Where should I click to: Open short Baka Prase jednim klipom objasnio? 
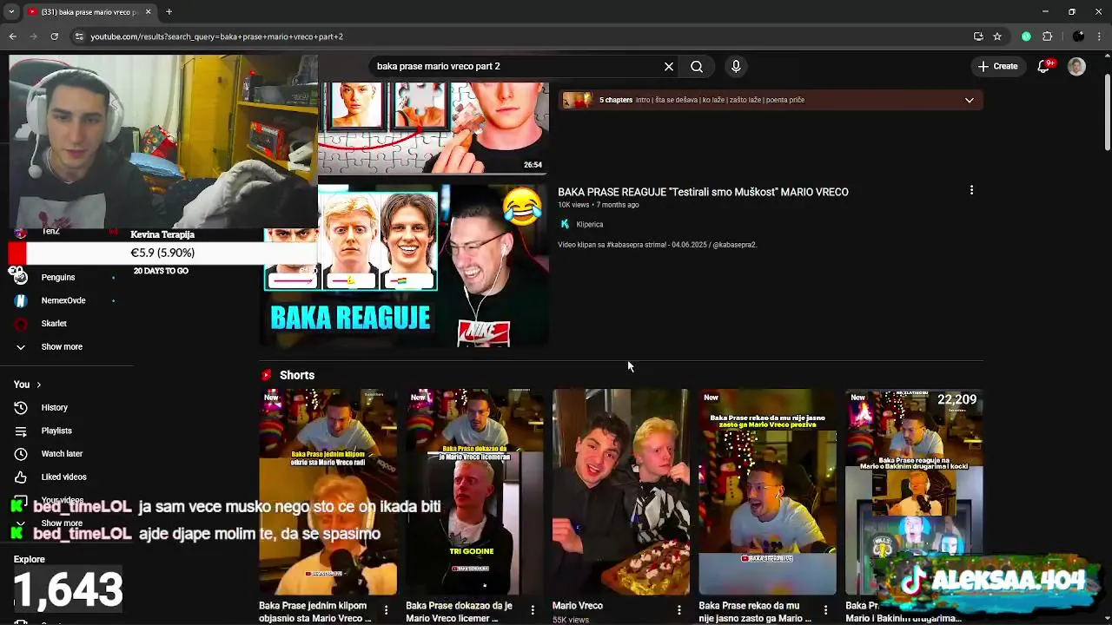tap(328, 492)
